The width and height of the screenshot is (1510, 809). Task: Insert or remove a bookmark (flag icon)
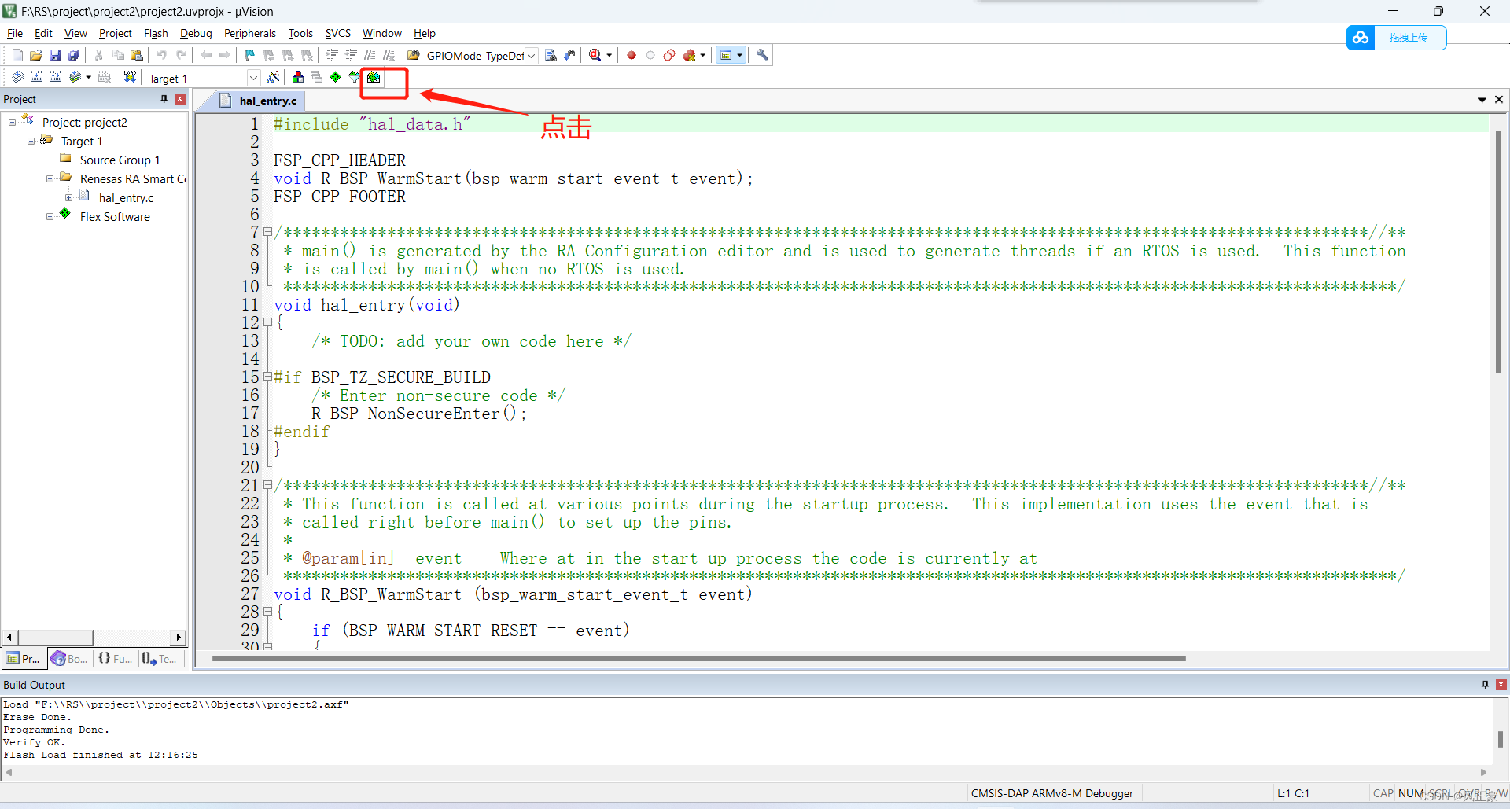249,55
